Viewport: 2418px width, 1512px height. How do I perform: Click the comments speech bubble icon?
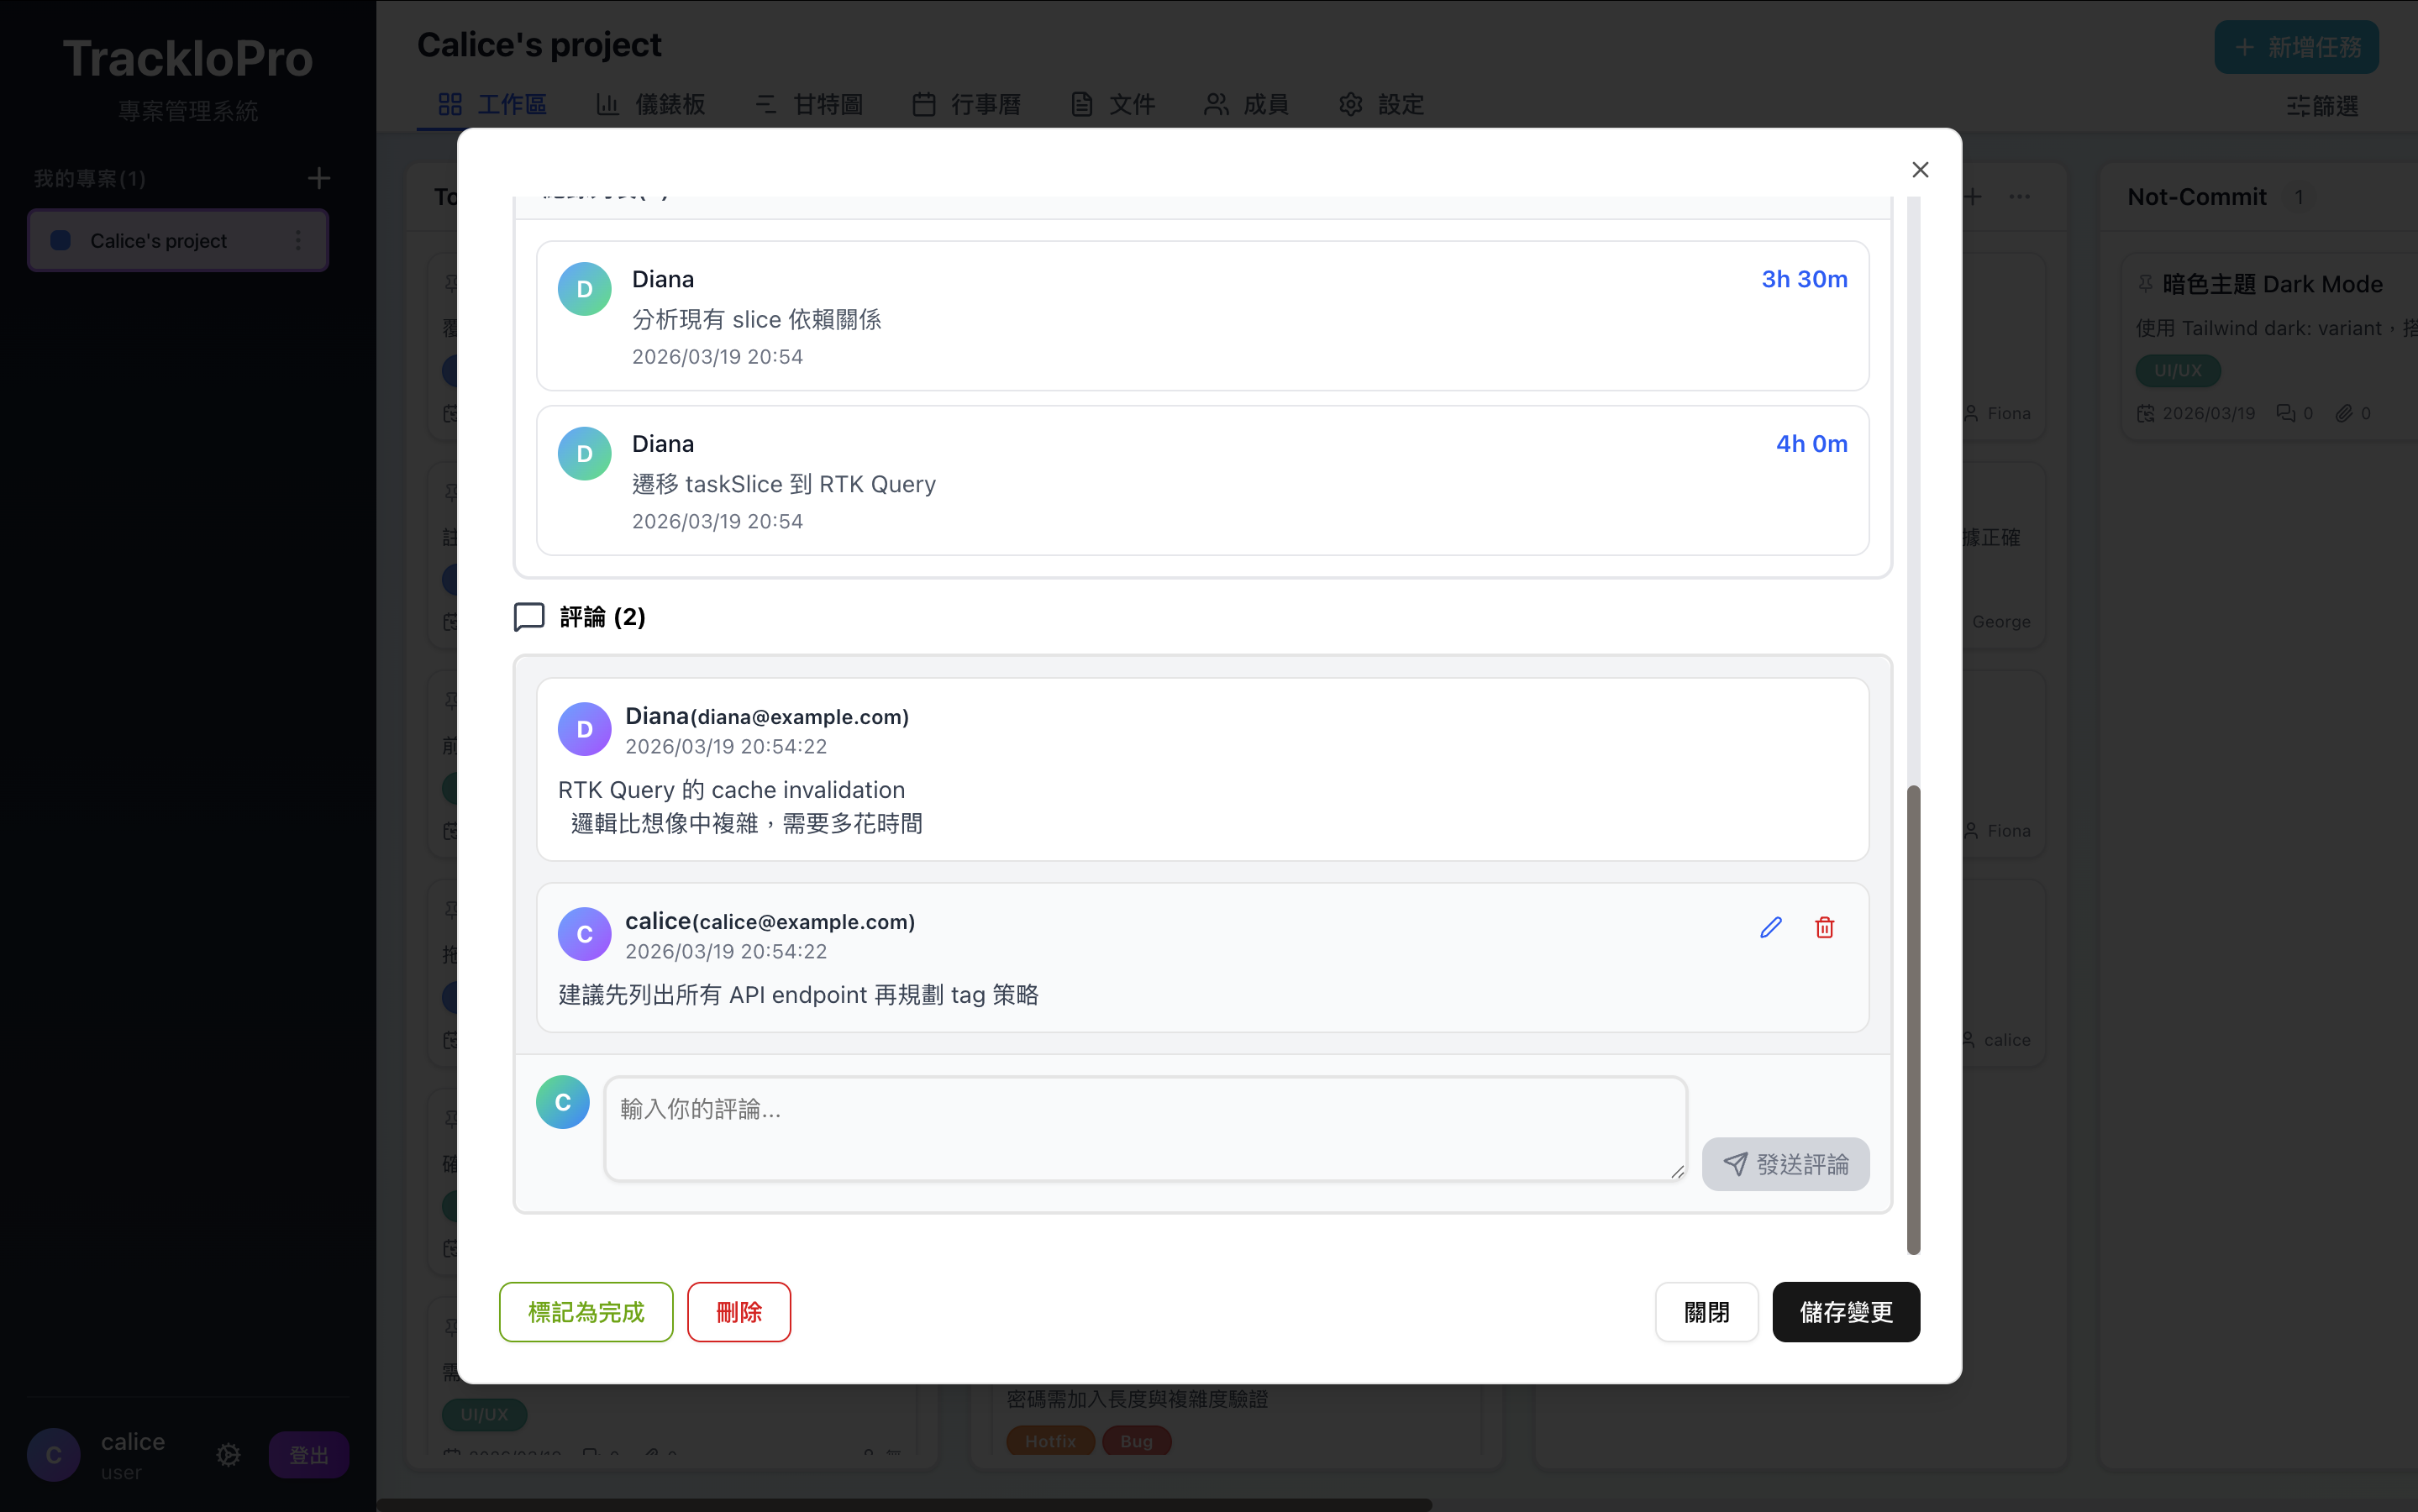point(529,616)
